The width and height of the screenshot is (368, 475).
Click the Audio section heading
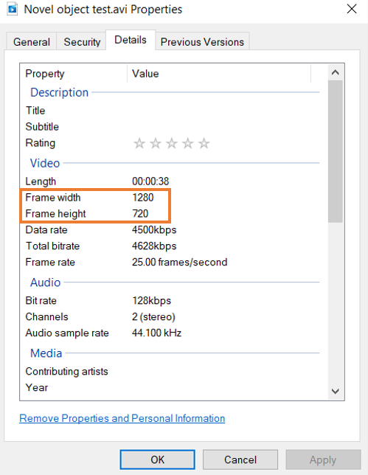pyautogui.click(x=46, y=282)
